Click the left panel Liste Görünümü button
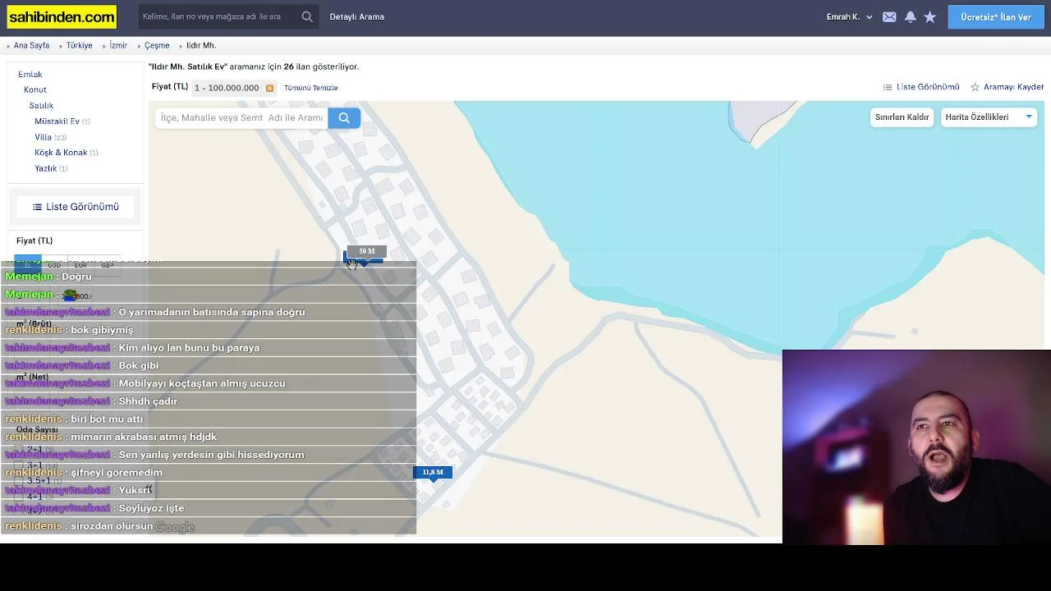The image size is (1051, 591). point(76,207)
